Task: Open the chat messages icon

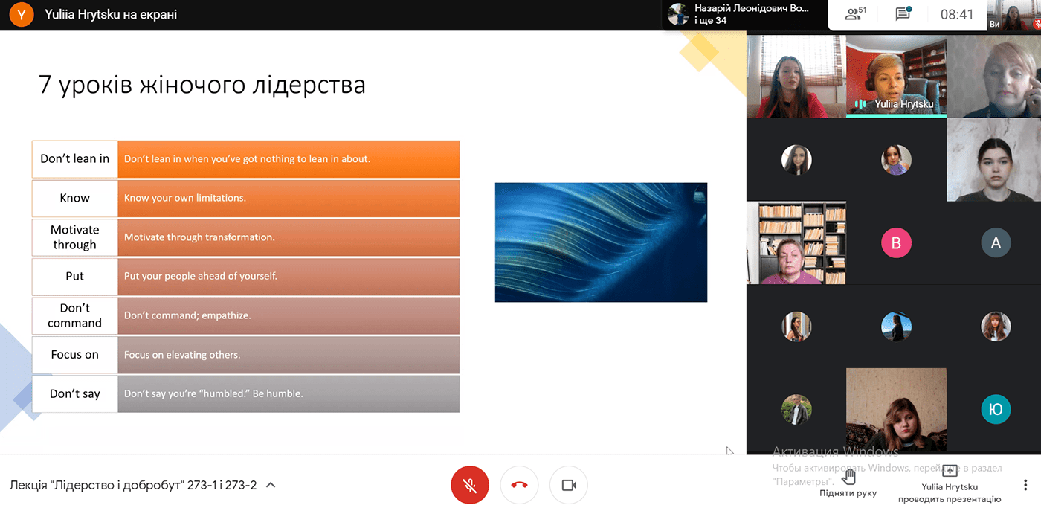Action: pos(903,14)
